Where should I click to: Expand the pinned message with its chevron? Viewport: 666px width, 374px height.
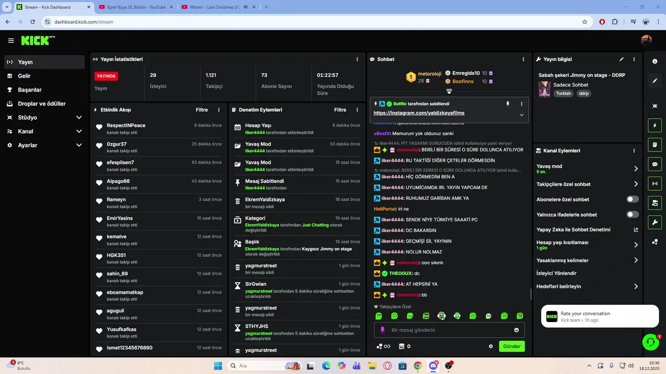click(x=521, y=115)
